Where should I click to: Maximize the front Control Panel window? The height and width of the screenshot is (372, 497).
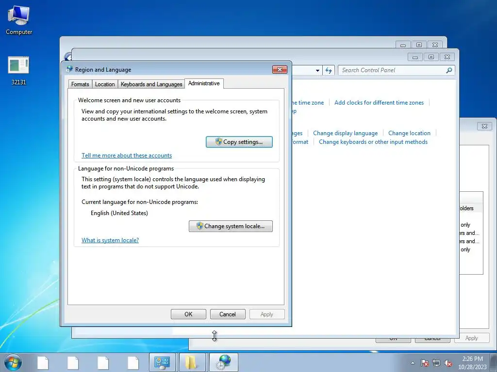431,57
